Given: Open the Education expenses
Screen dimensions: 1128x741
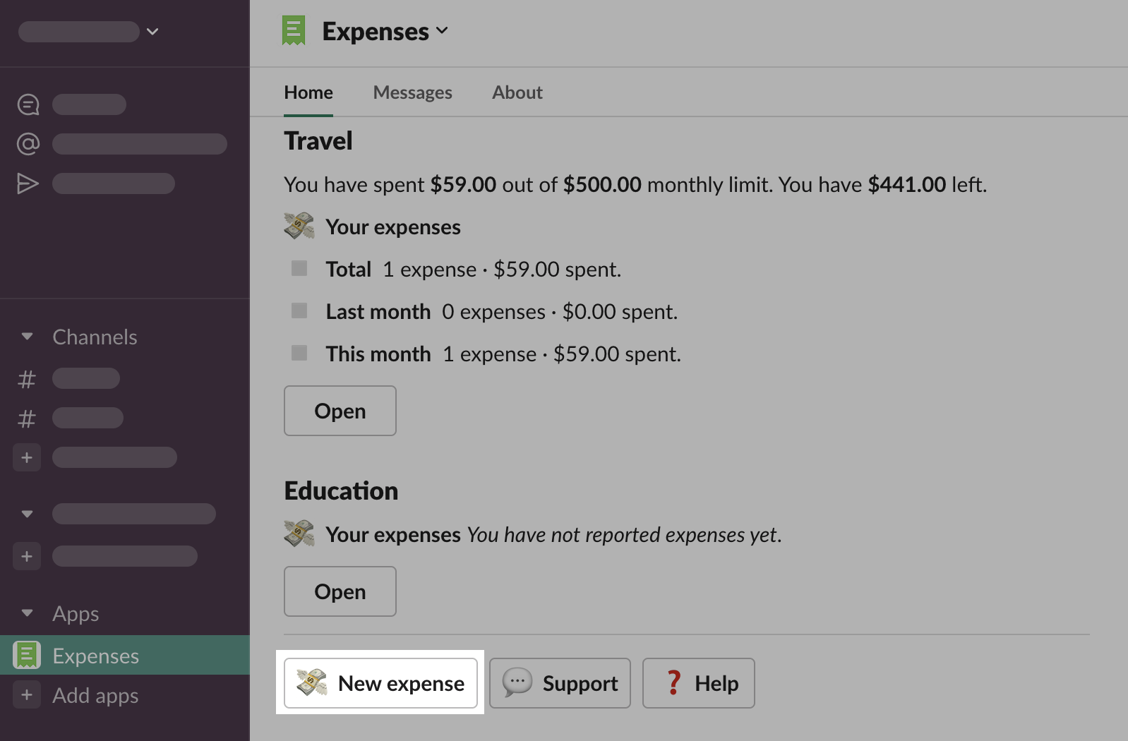Looking at the screenshot, I should (340, 591).
